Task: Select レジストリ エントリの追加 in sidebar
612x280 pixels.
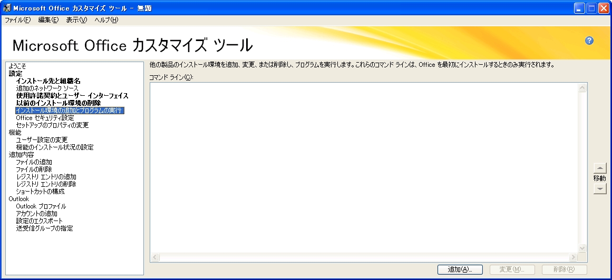Action: (x=46, y=177)
